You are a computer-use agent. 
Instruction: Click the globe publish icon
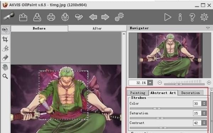65,17
